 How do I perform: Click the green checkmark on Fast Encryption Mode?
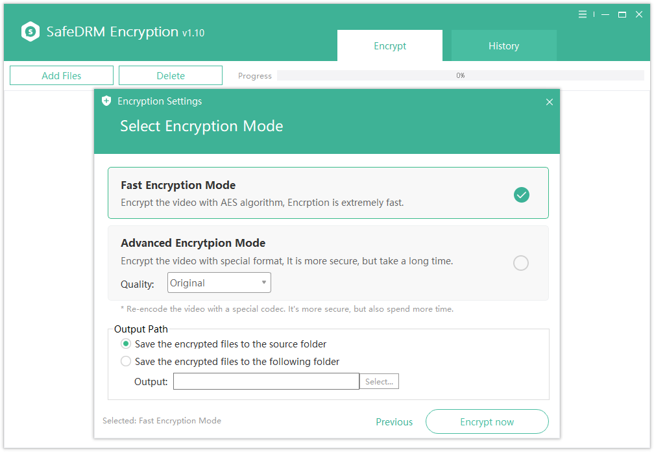point(522,195)
